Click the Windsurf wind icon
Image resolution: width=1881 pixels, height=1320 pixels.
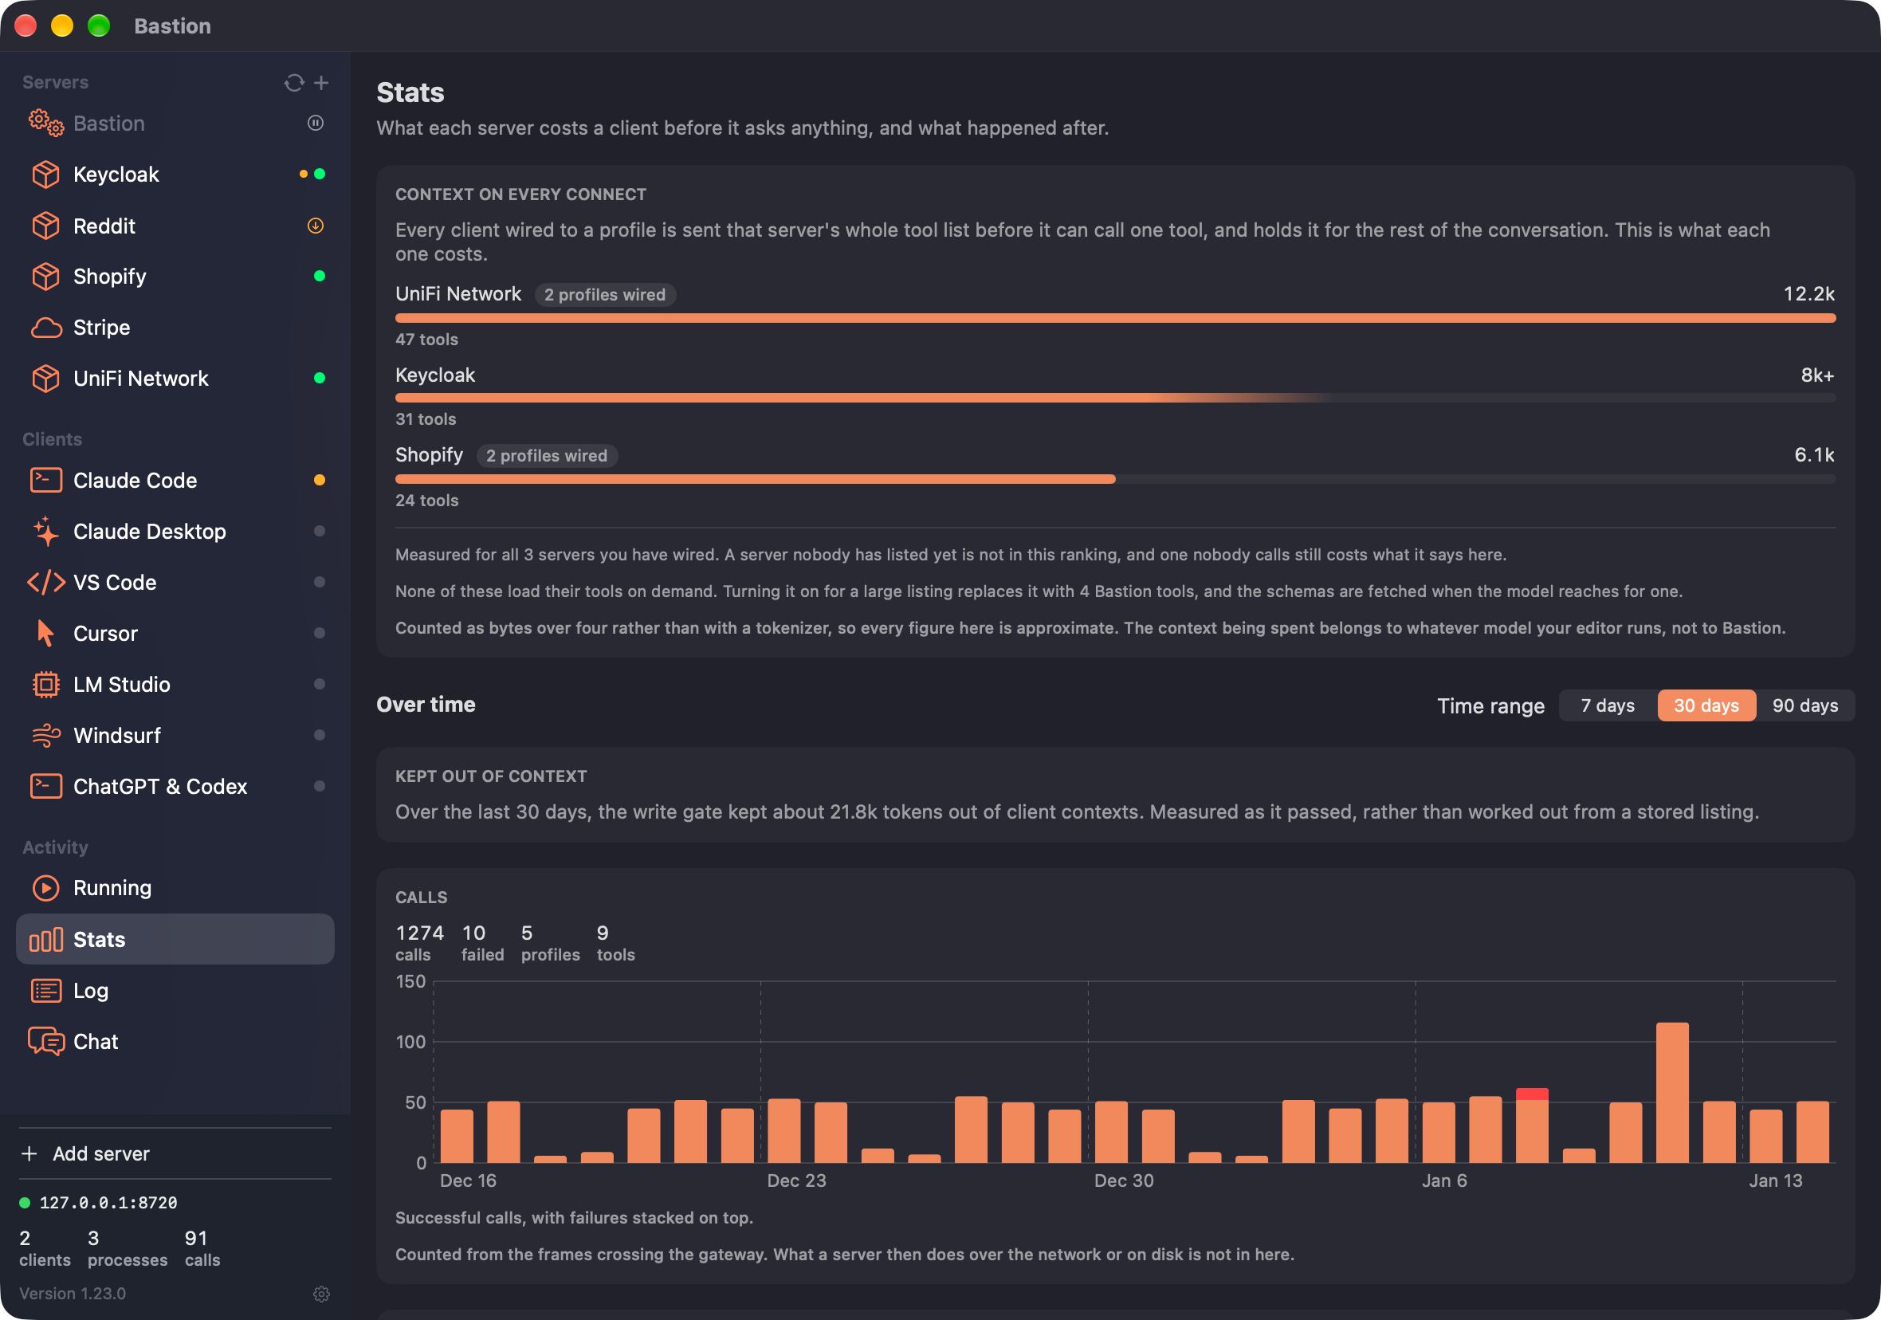[46, 736]
